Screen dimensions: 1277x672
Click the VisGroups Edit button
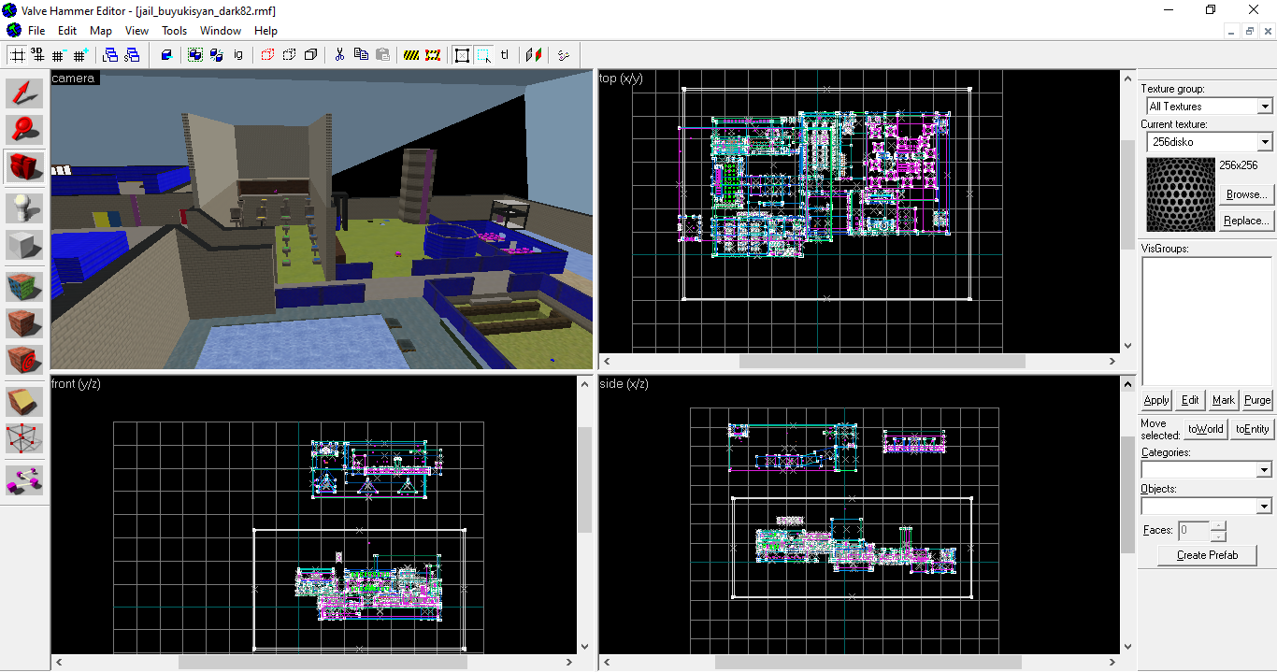1190,400
